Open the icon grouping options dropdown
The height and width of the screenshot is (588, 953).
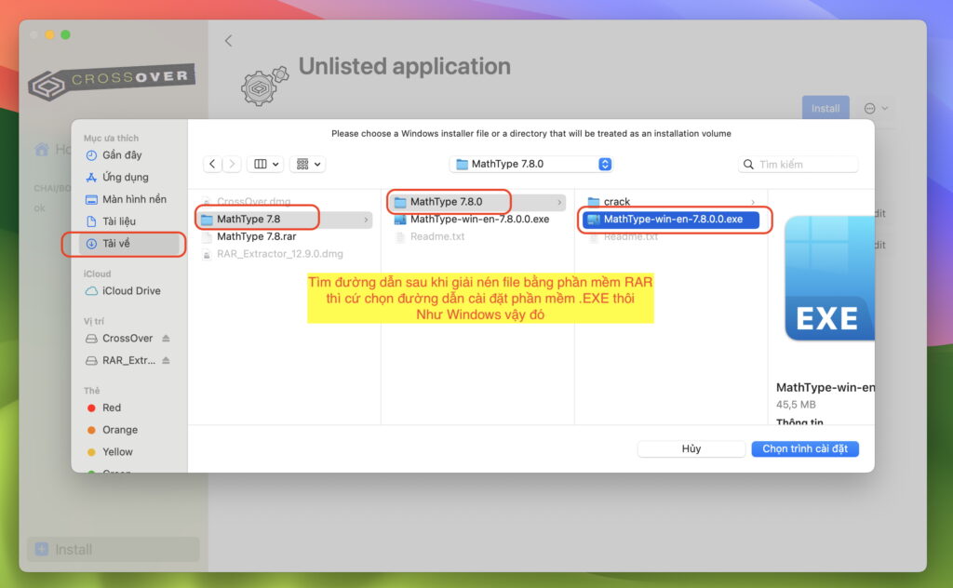[307, 164]
